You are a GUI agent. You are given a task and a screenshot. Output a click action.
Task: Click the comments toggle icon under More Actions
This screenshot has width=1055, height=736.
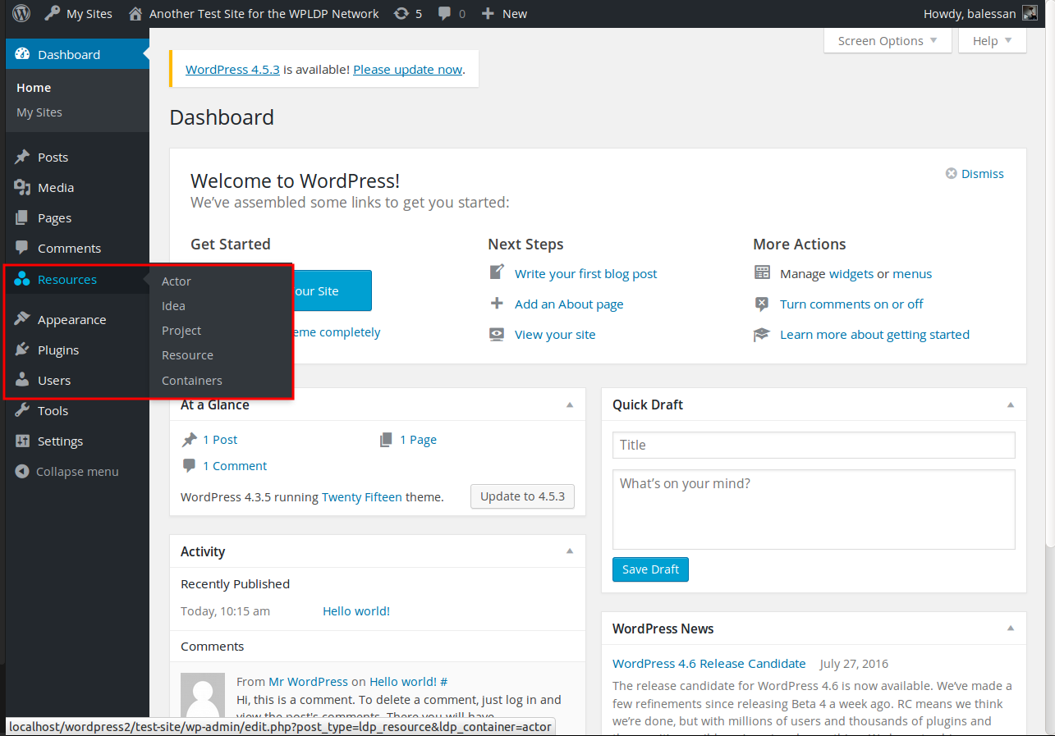762,304
